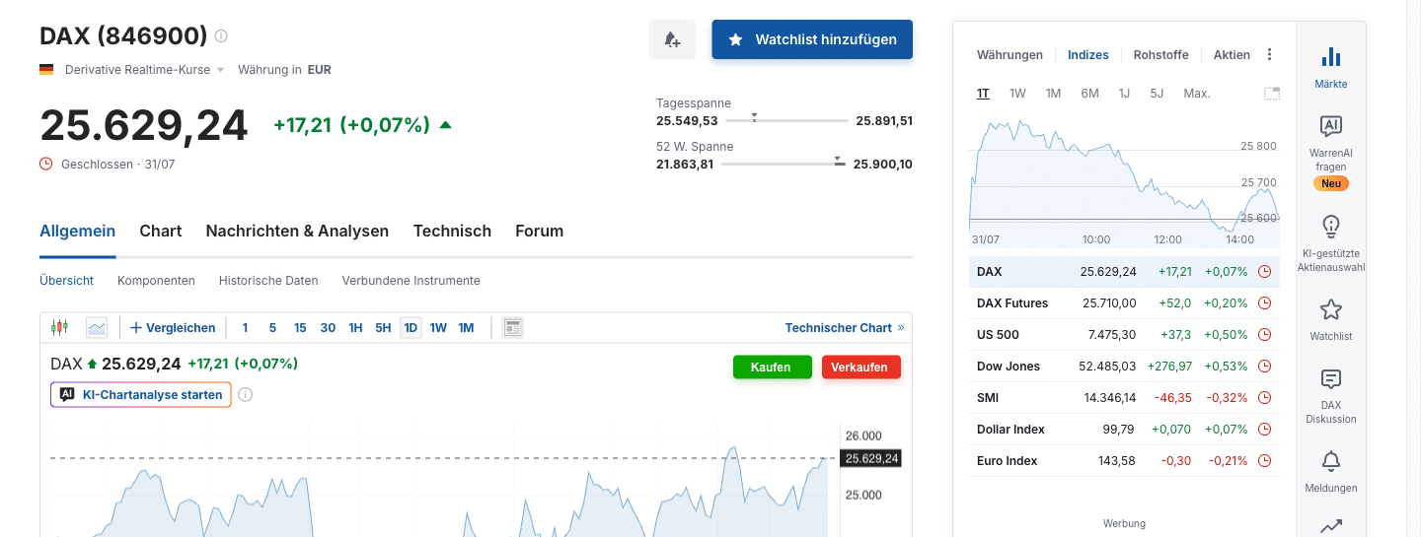Open DAX Diskussion chat icon
This screenshot has width=1421, height=537.
1331,379
